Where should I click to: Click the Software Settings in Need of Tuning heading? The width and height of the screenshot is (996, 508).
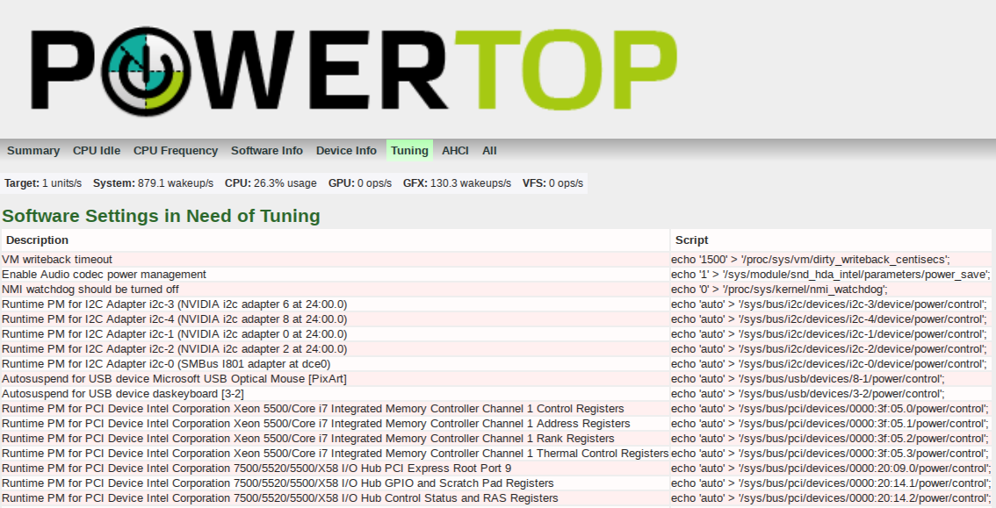(x=161, y=216)
